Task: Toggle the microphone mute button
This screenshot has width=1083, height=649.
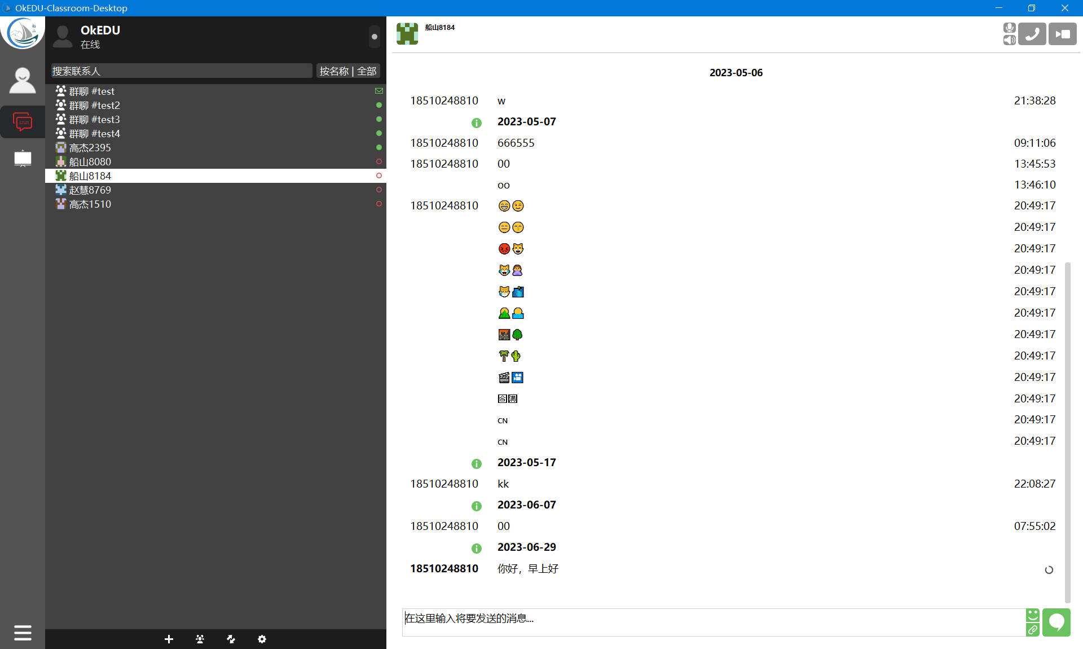Action: (1009, 28)
